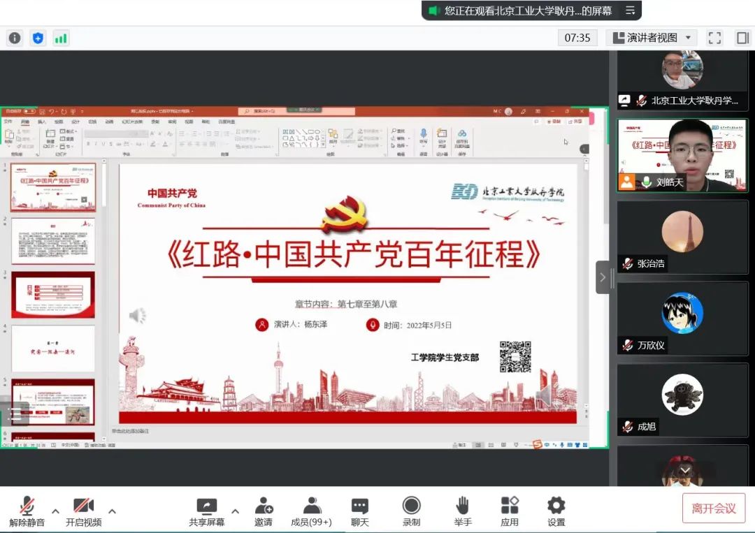Collapse the participant video strip arrow
The image size is (755, 533).
(603, 277)
